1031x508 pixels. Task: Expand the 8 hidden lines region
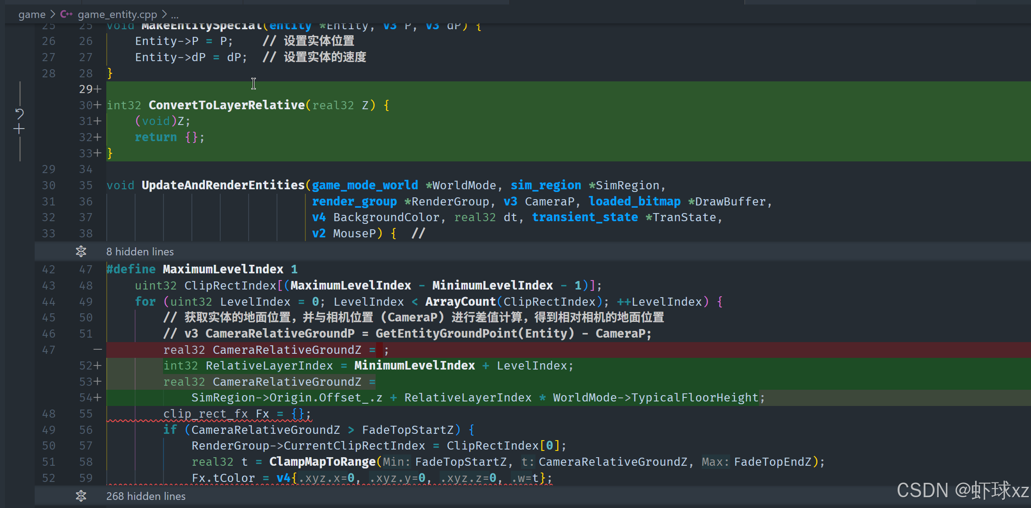(x=140, y=251)
